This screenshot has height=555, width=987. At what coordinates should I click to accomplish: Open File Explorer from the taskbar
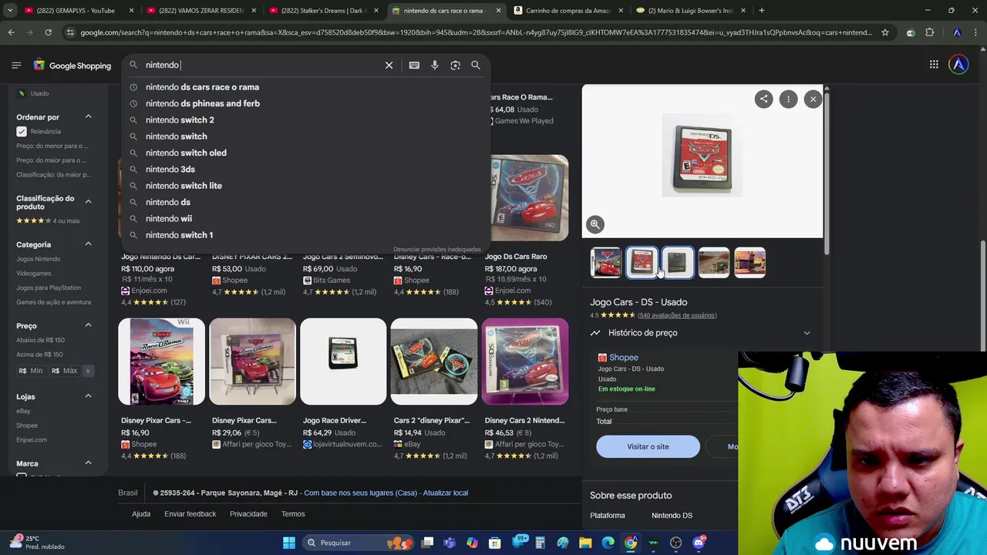click(585, 543)
